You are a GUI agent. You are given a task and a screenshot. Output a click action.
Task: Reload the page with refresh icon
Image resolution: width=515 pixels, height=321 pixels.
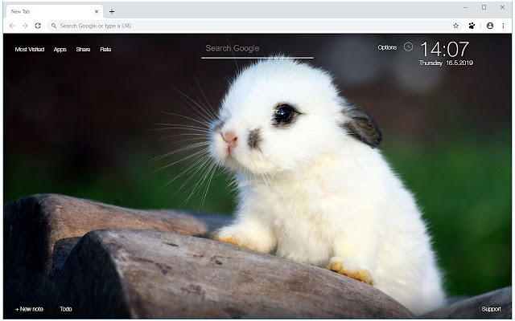pos(38,26)
